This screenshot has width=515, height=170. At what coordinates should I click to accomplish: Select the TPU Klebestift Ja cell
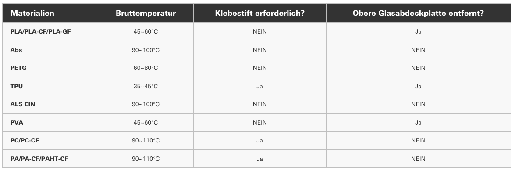coord(260,86)
